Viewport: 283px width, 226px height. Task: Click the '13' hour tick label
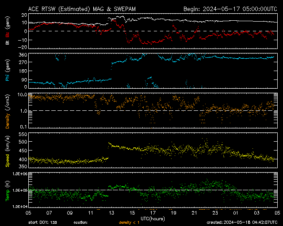111,213
